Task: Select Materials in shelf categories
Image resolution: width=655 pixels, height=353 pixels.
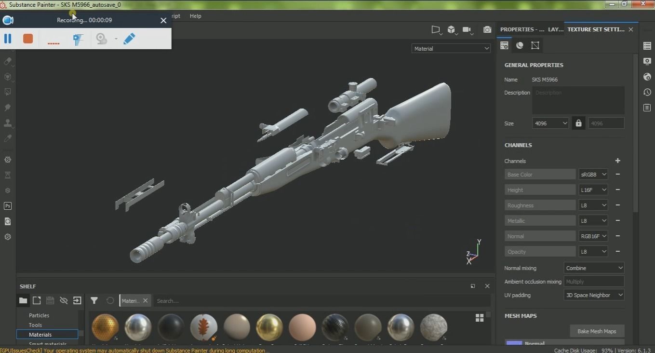Action: pyautogui.click(x=47, y=334)
